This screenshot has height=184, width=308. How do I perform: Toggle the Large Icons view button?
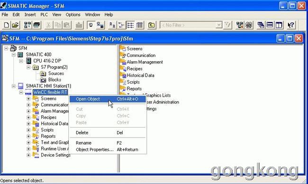(112, 25)
